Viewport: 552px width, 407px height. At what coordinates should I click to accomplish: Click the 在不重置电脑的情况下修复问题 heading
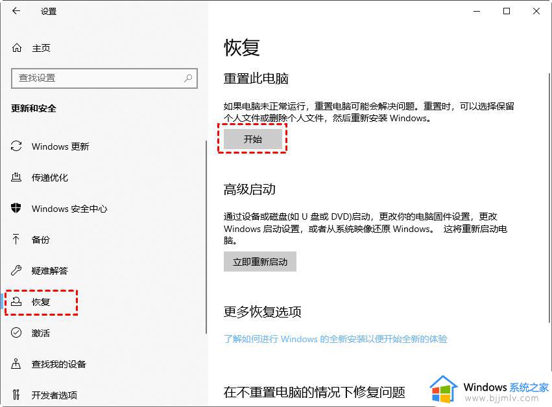click(x=315, y=391)
